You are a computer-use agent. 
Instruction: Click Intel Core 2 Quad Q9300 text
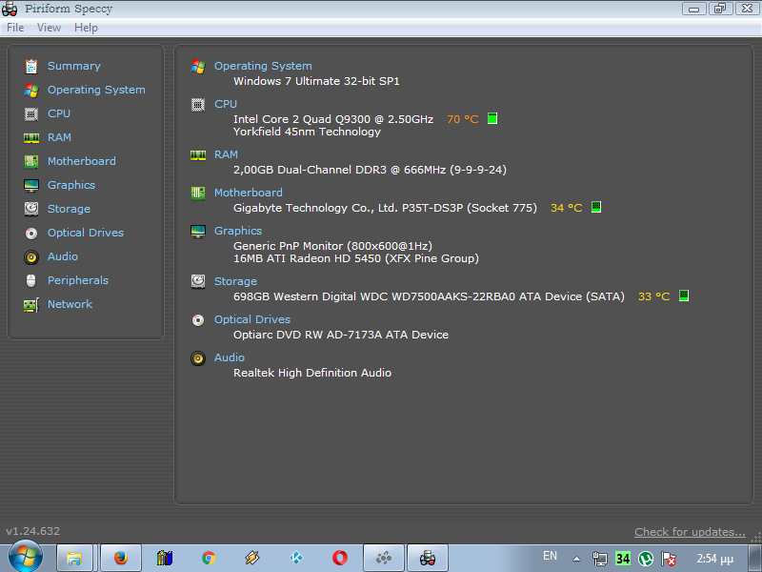point(333,120)
